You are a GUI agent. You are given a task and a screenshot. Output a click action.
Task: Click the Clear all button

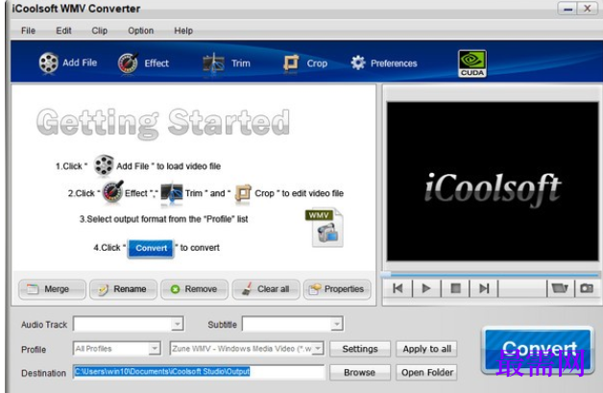[266, 289]
